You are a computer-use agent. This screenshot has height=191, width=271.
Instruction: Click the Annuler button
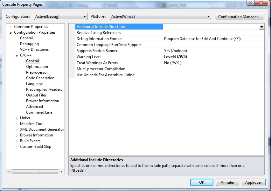[227, 182]
